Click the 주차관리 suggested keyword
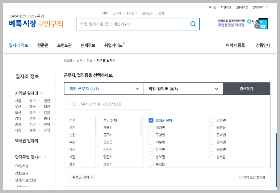Image resolution: width=280 pixels, height=193 pixels. (x=131, y=13)
